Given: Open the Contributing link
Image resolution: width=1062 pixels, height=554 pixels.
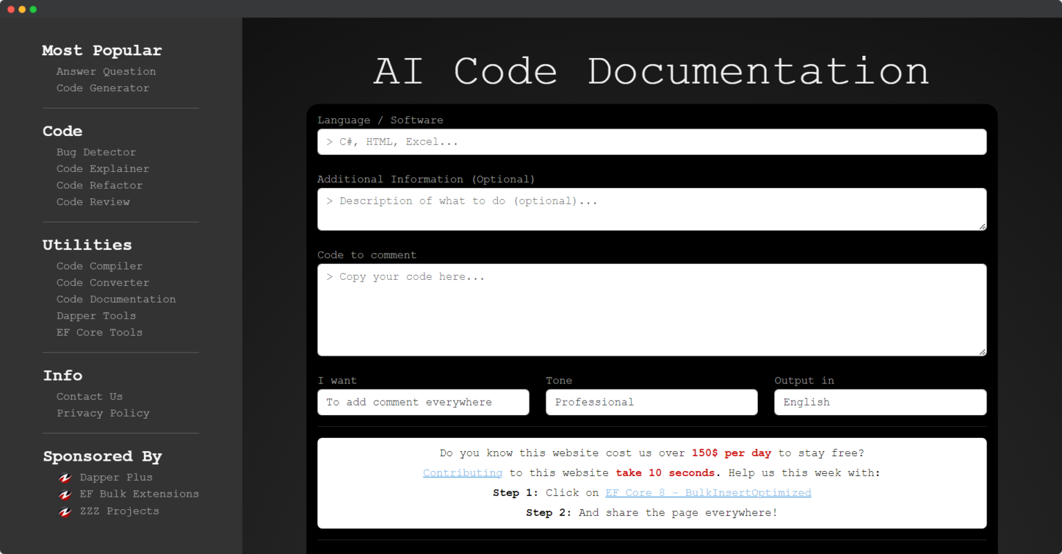Looking at the screenshot, I should coord(462,472).
